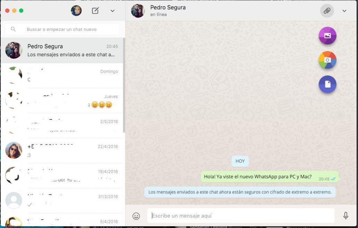Click the paperclip attach icon
The width and height of the screenshot is (358, 228).
[327, 11]
